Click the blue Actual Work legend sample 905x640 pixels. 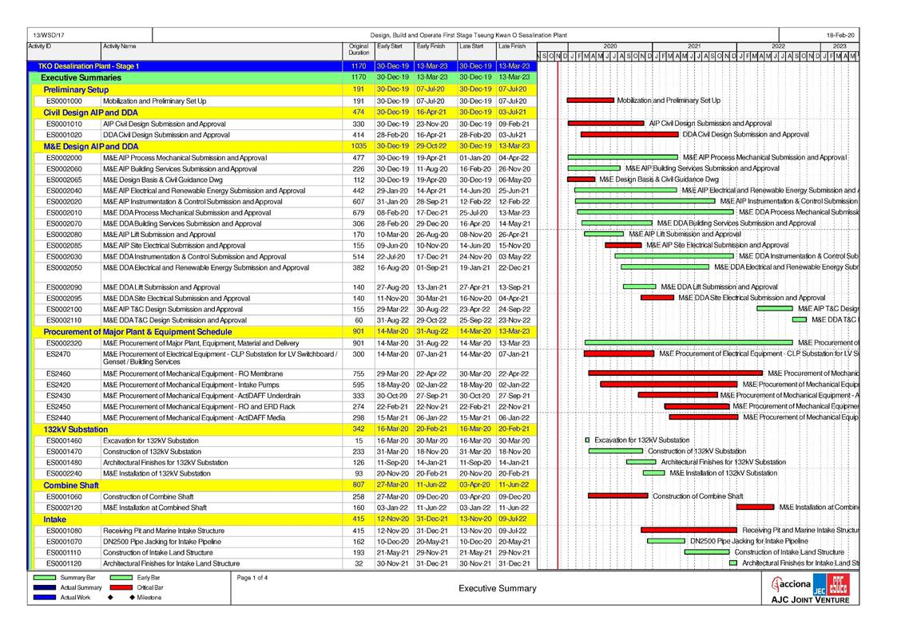(x=43, y=597)
